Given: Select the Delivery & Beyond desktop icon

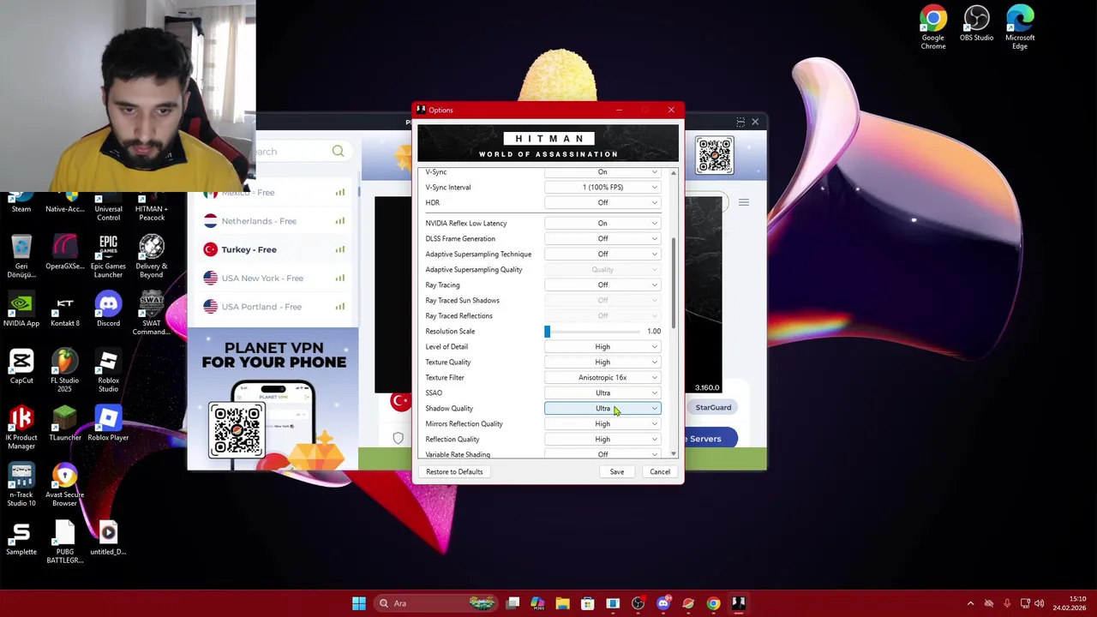Looking at the screenshot, I should pos(152,256).
